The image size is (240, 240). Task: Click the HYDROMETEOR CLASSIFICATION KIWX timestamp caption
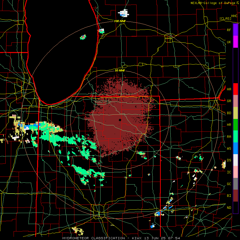[121, 238]
